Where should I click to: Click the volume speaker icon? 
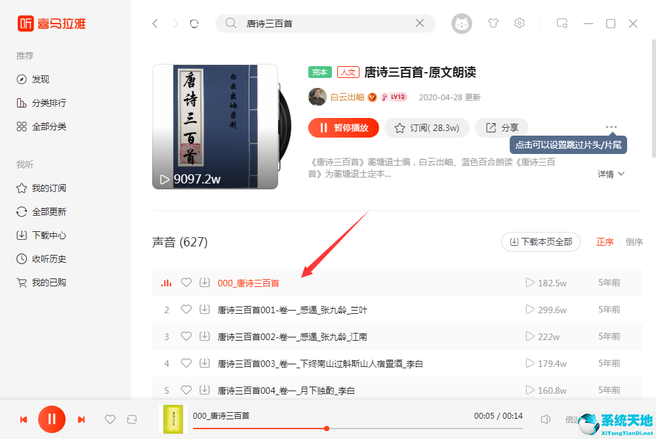546,419
